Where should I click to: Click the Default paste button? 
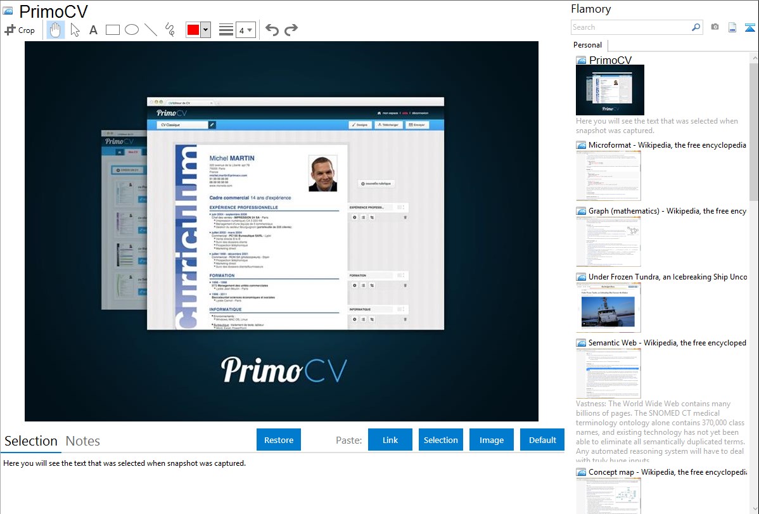click(542, 440)
